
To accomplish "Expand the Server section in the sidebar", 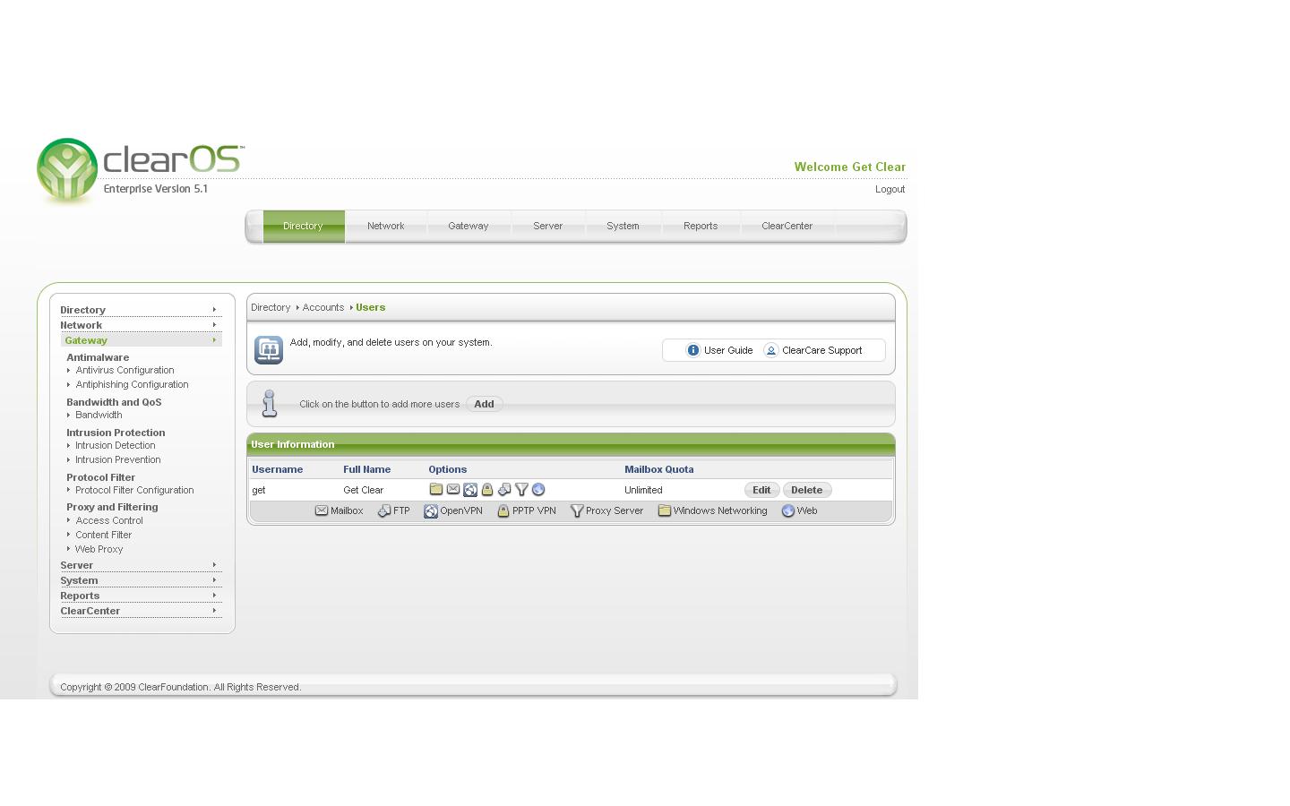I will coord(141,565).
